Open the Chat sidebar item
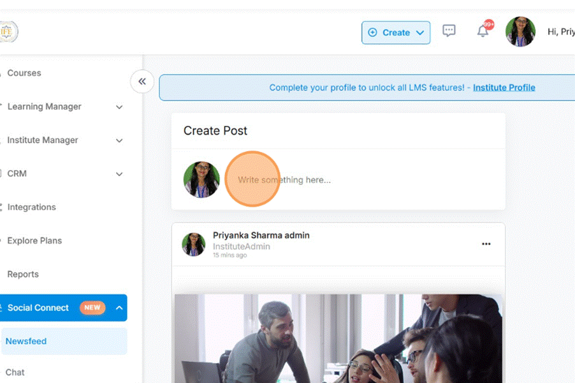The height and width of the screenshot is (383, 575). (15, 372)
